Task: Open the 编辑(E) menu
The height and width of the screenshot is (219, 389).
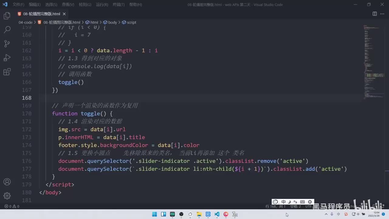Action: (35, 5)
